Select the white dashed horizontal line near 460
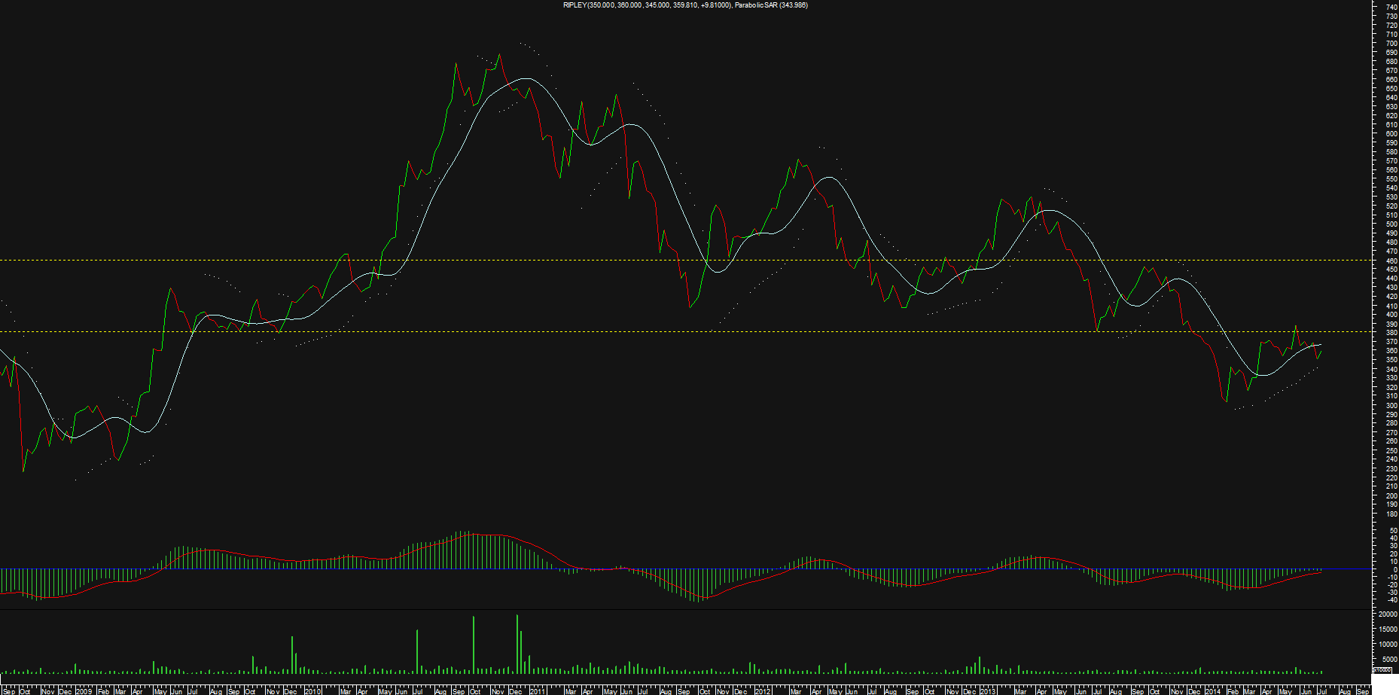The height and width of the screenshot is (695, 1399). [685, 261]
